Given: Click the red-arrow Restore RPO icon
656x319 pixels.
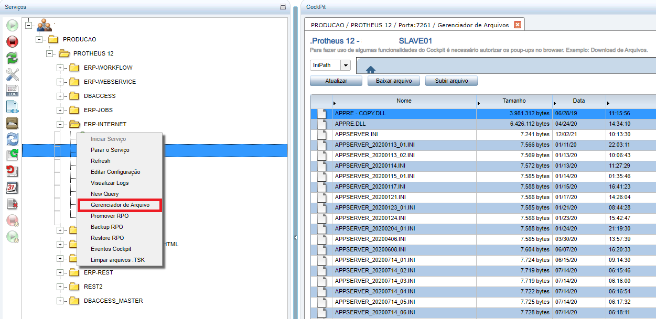Looking at the screenshot, I should [12, 171].
